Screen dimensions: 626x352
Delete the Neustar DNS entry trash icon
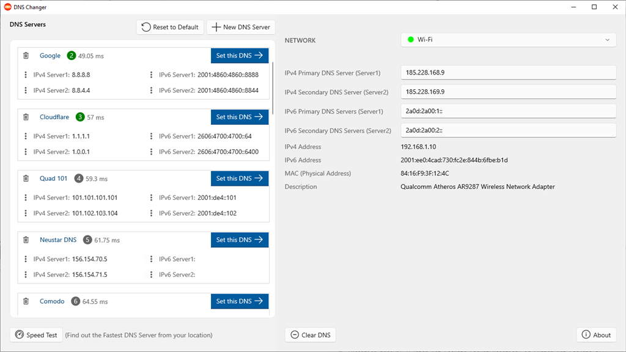tap(26, 240)
